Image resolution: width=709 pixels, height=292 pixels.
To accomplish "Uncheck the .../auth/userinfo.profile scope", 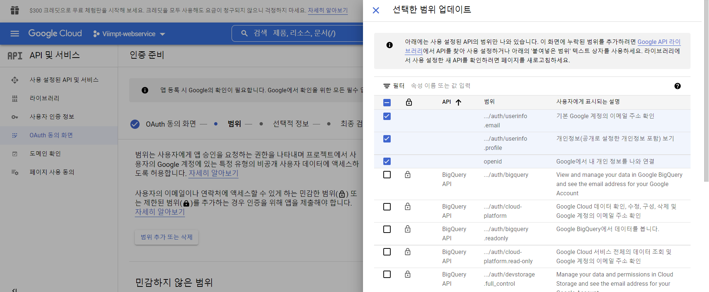I will 387,139.
